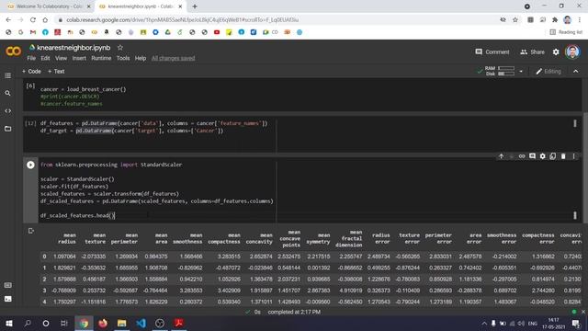Screen dimensions: 588x331
Task: Open Windows taskbar search
Action: [28, 323]
